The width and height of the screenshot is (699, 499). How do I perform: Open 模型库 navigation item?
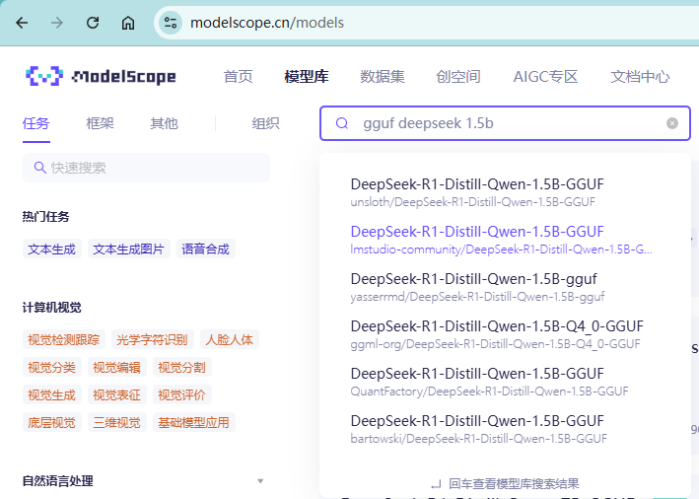click(x=307, y=76)
